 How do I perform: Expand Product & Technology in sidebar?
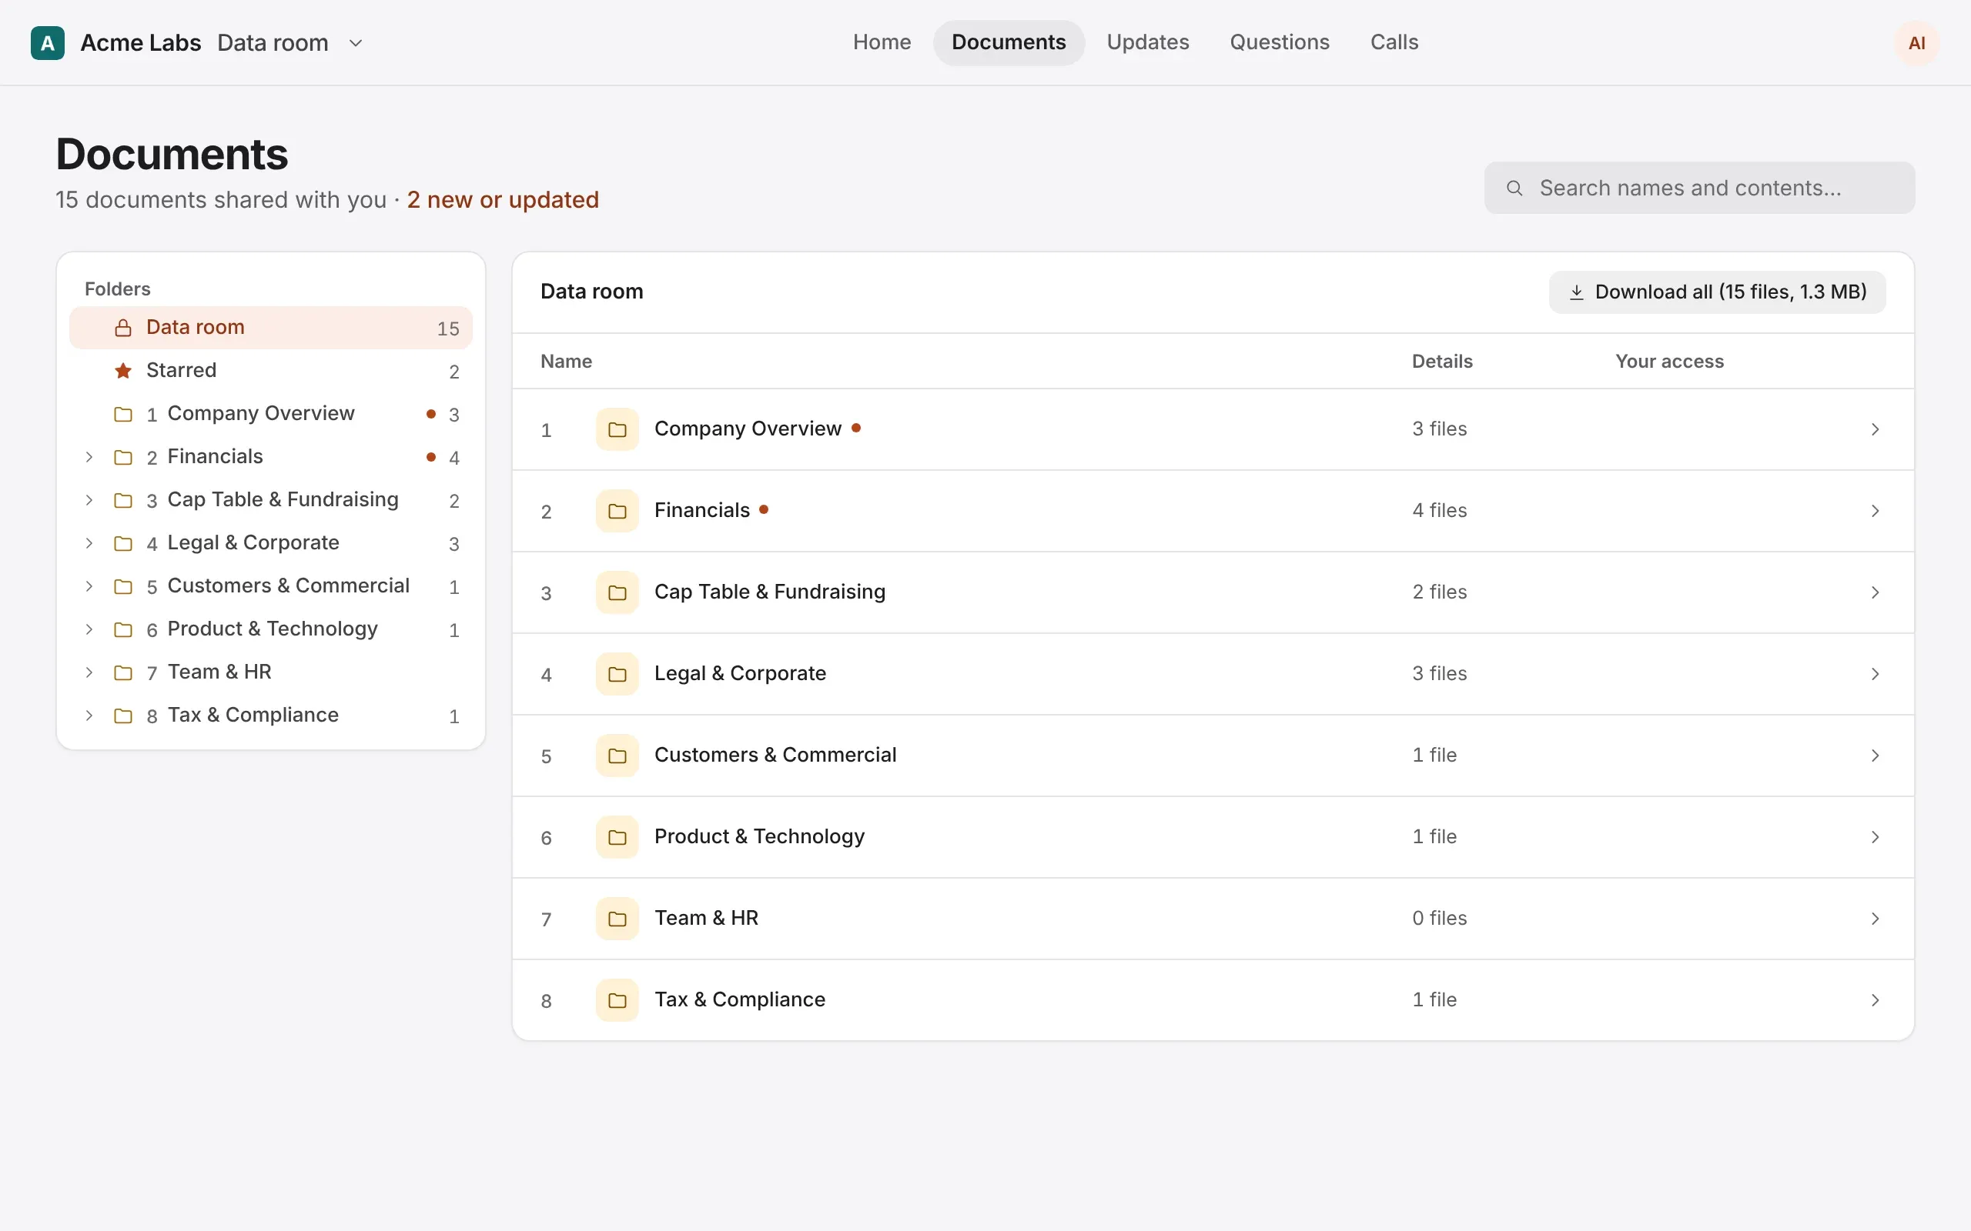pos(89,629)
